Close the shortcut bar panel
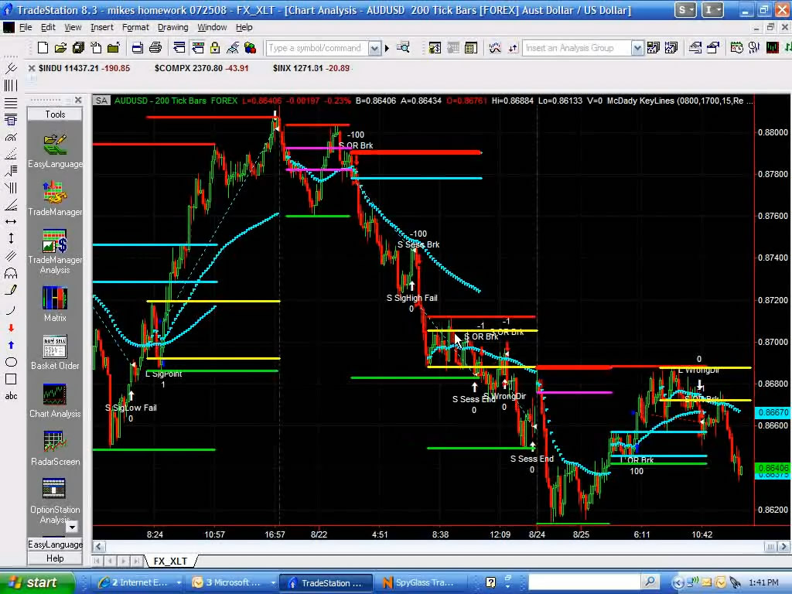The image size is (792, 594). (x=78, y=100)
